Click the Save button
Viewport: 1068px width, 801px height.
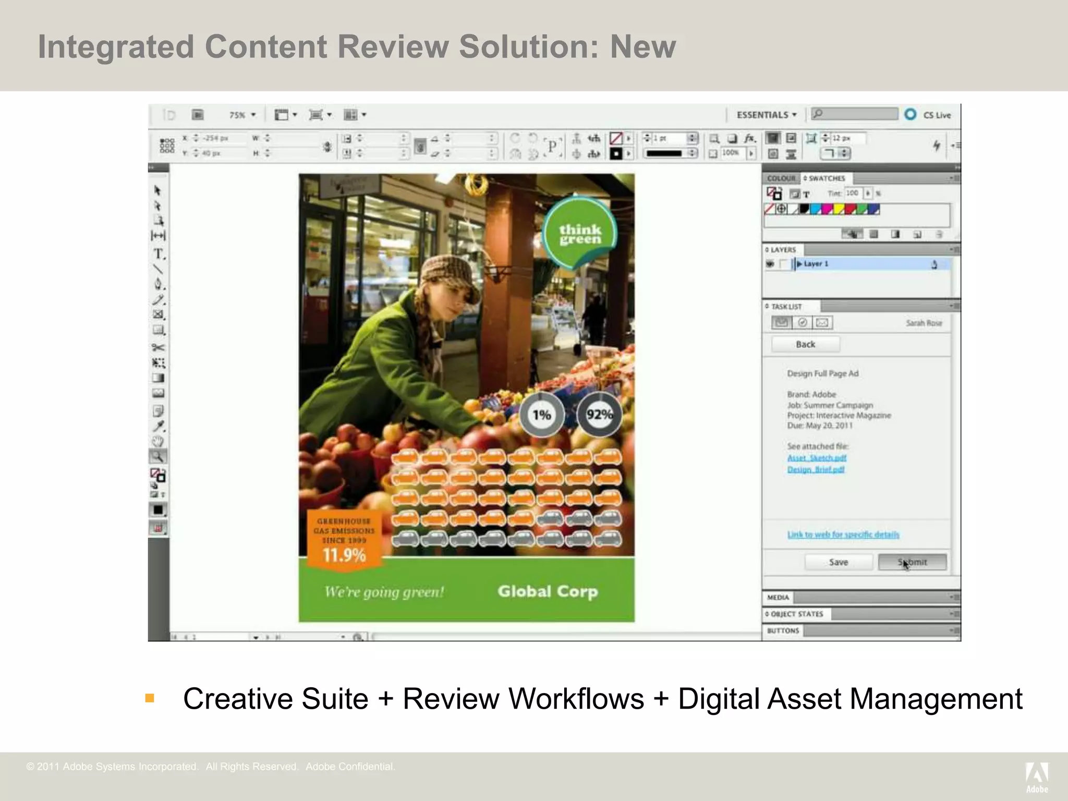(839, 562)
